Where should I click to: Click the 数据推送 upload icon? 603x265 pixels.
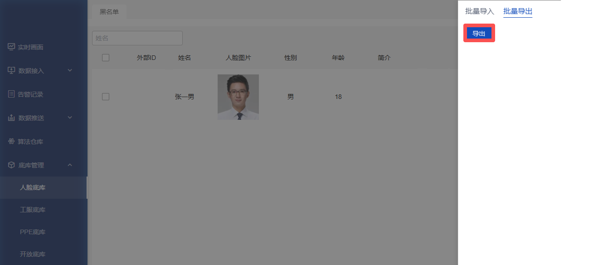[x=11, y=118]
